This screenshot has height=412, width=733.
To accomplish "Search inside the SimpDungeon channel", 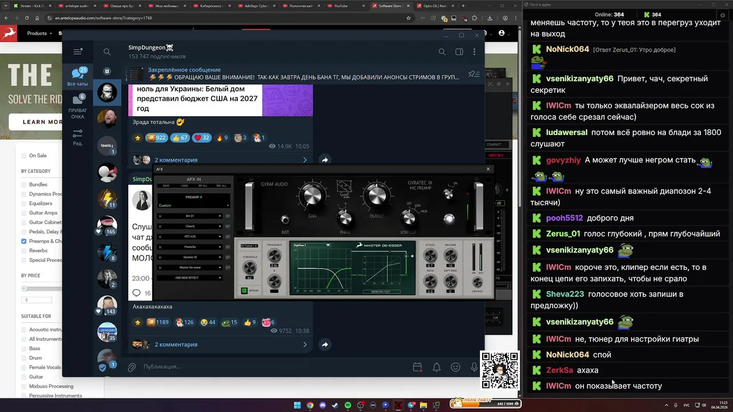I will pos(442,51).
